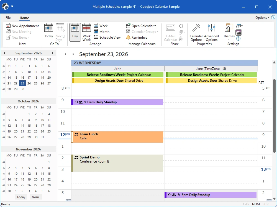277x207 pixels.
Task: Go to next day with the right arrow
Action: pos(73,54)
